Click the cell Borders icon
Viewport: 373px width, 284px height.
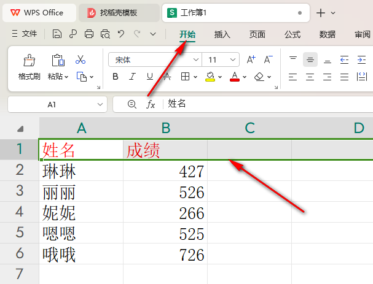pos(185,77)
